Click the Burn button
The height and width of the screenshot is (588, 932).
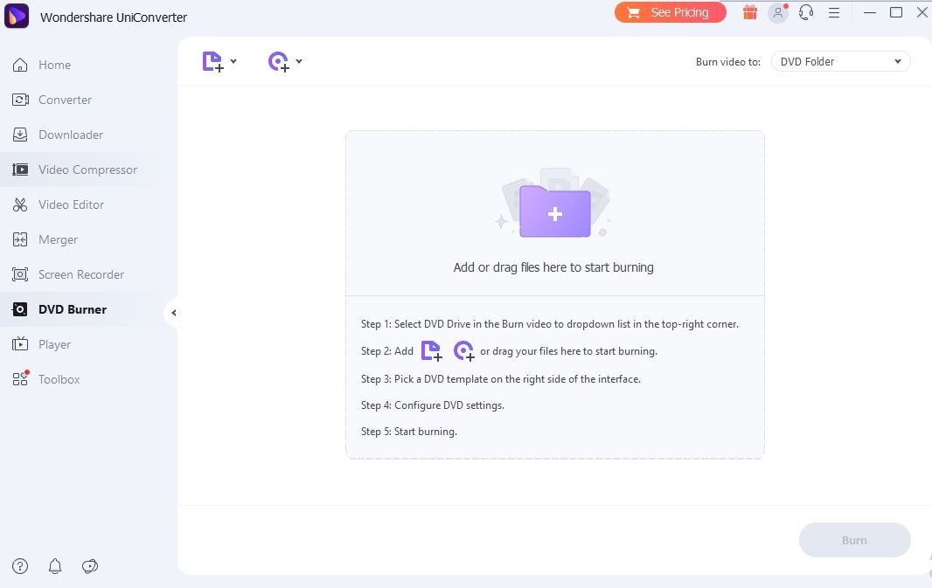coord(855,540)
